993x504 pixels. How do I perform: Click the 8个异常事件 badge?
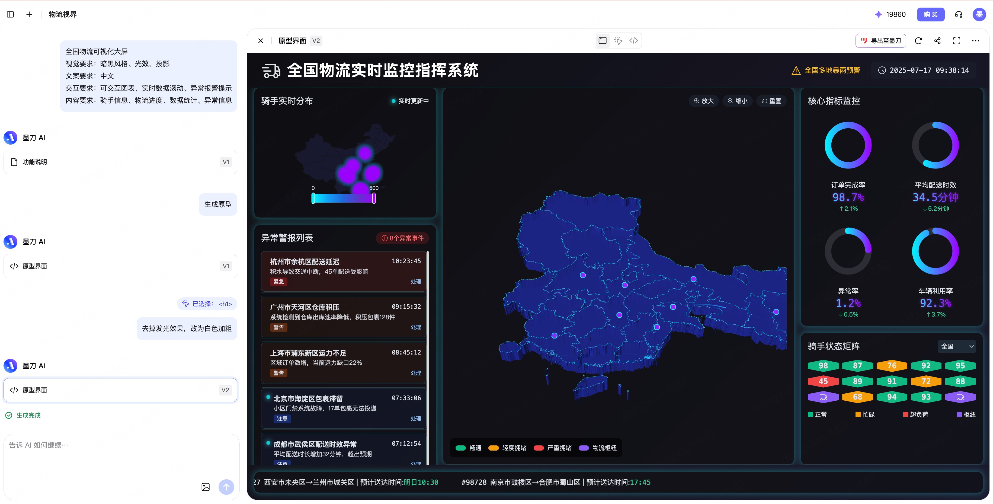[x=402, y=238]
